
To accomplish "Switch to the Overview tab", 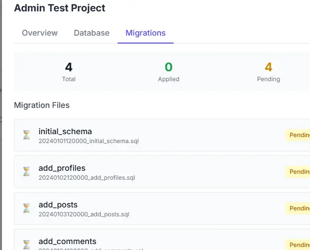I will coord(40,33).
